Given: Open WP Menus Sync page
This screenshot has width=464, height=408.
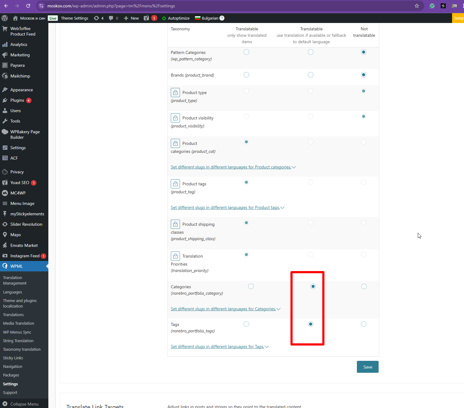Looking at the screenshot, I should coord(17,332).
